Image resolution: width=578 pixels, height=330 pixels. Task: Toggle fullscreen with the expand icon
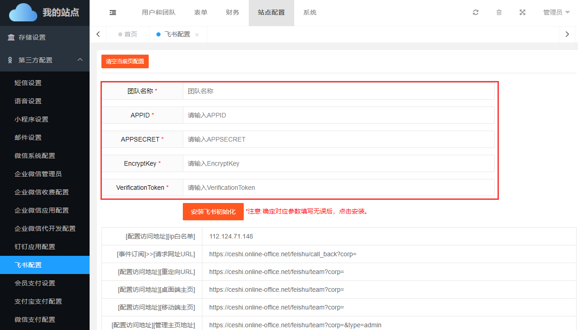[523, 13]
